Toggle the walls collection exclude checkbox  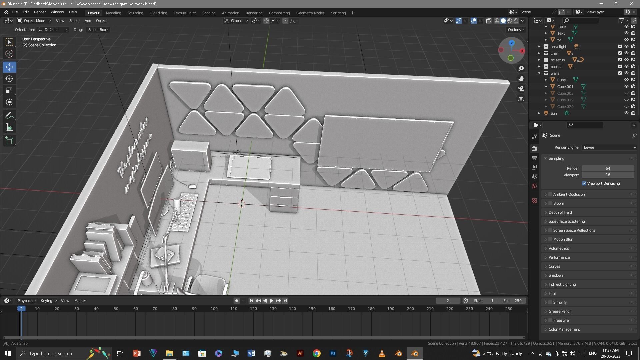[620, 73]
